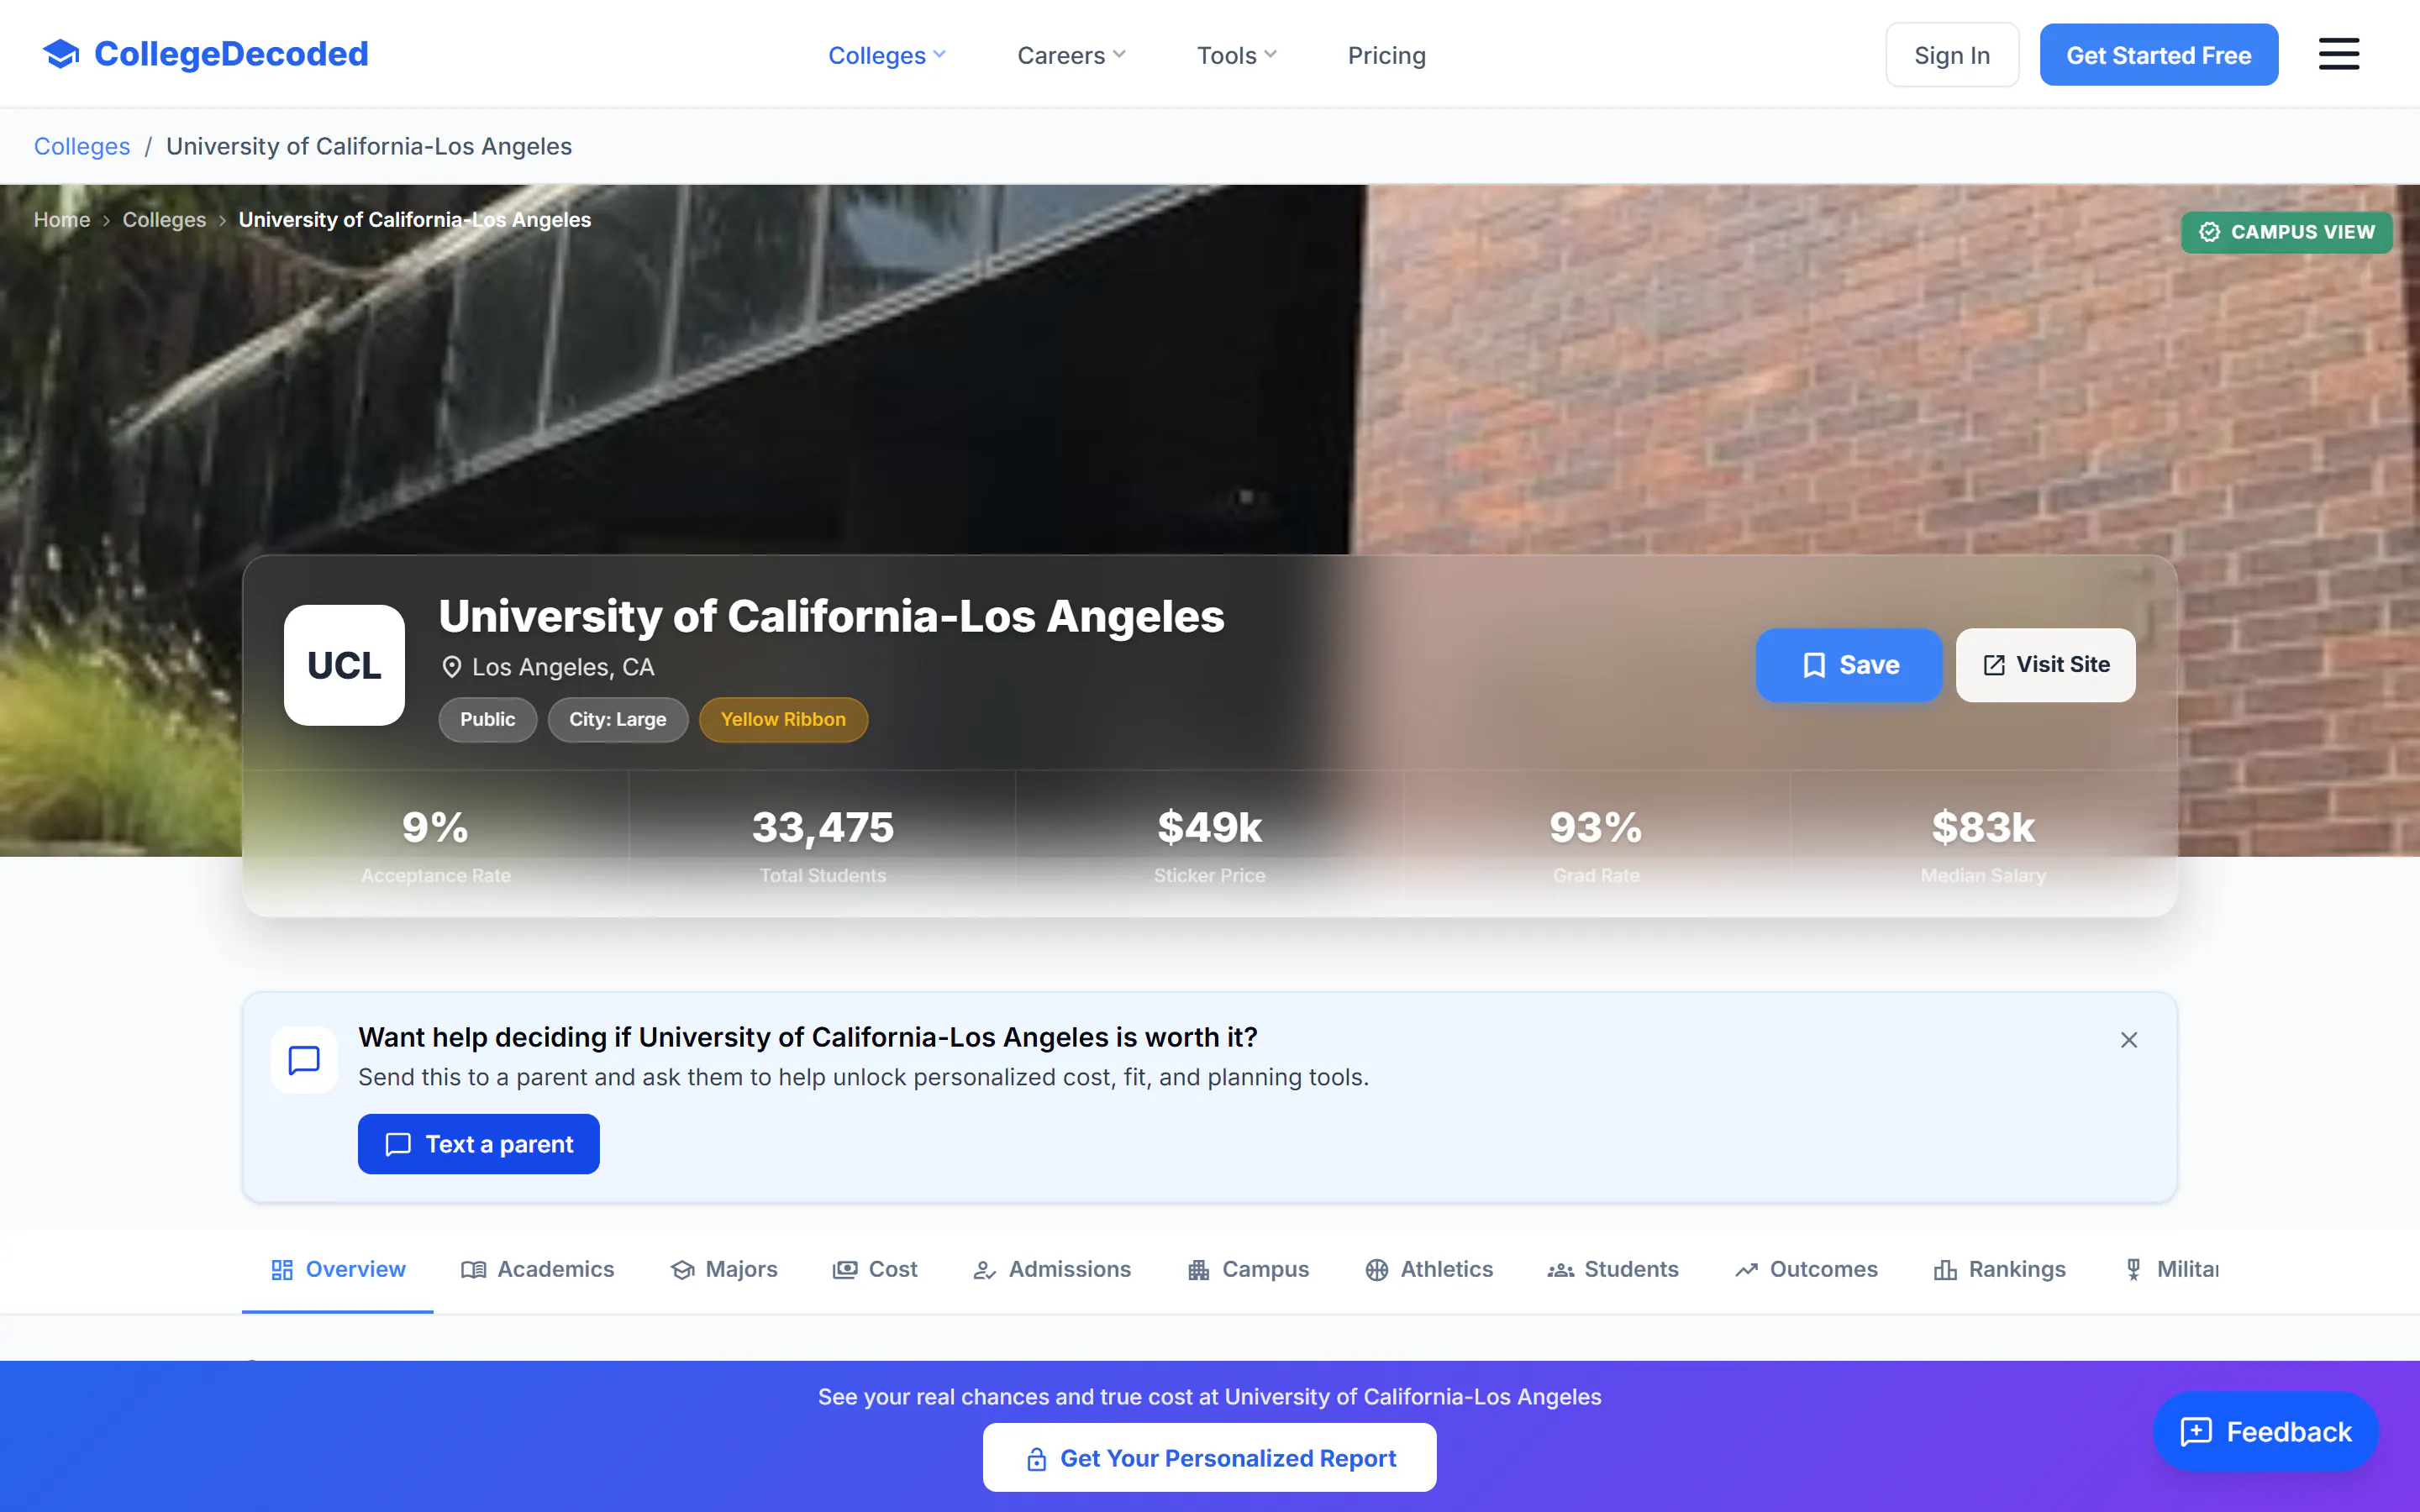This screenshot has width=2420, height=1512.
Task: Click the 93% Grad Rate stat
Action: pyautogui.click(x=1596, y=845)
